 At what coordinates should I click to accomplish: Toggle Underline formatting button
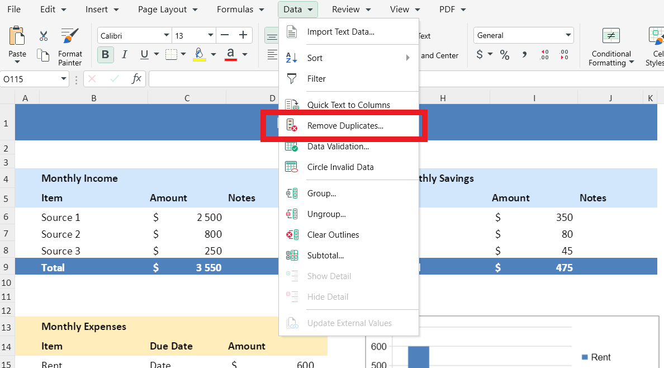tap(144, 54)
